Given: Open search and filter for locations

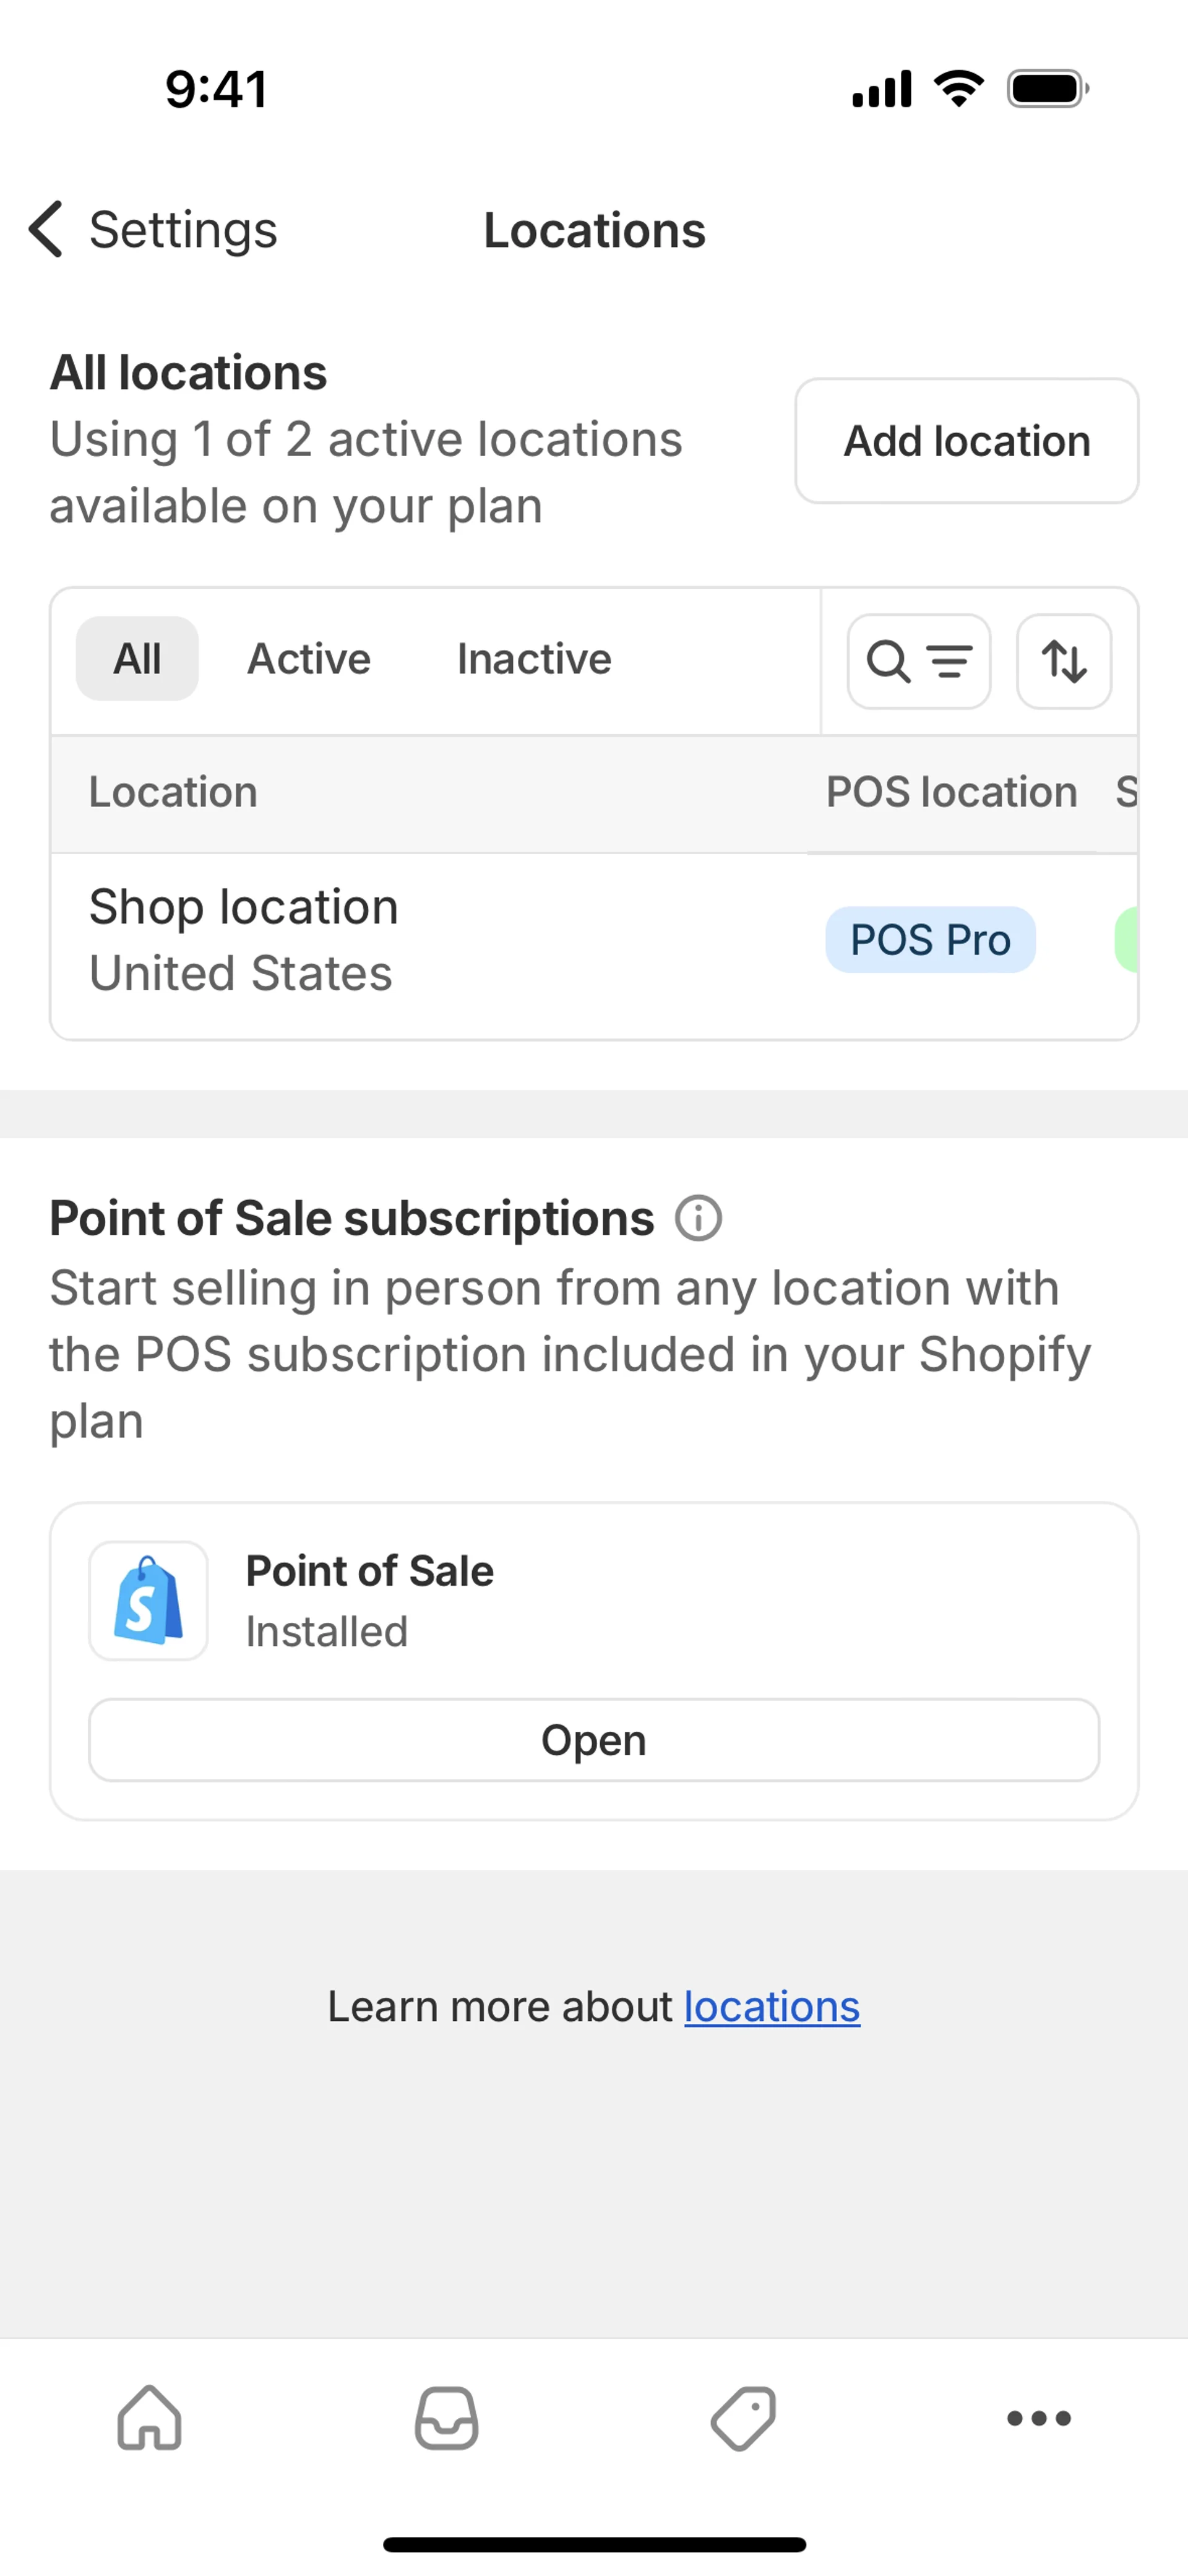Looking at the screenshot, I should pyautogui.click(x=918, y=662).
